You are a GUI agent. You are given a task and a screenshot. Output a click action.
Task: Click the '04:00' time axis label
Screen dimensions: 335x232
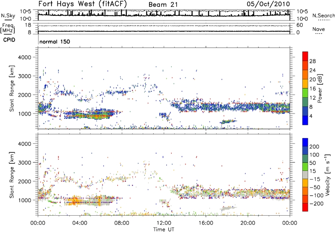80,223
